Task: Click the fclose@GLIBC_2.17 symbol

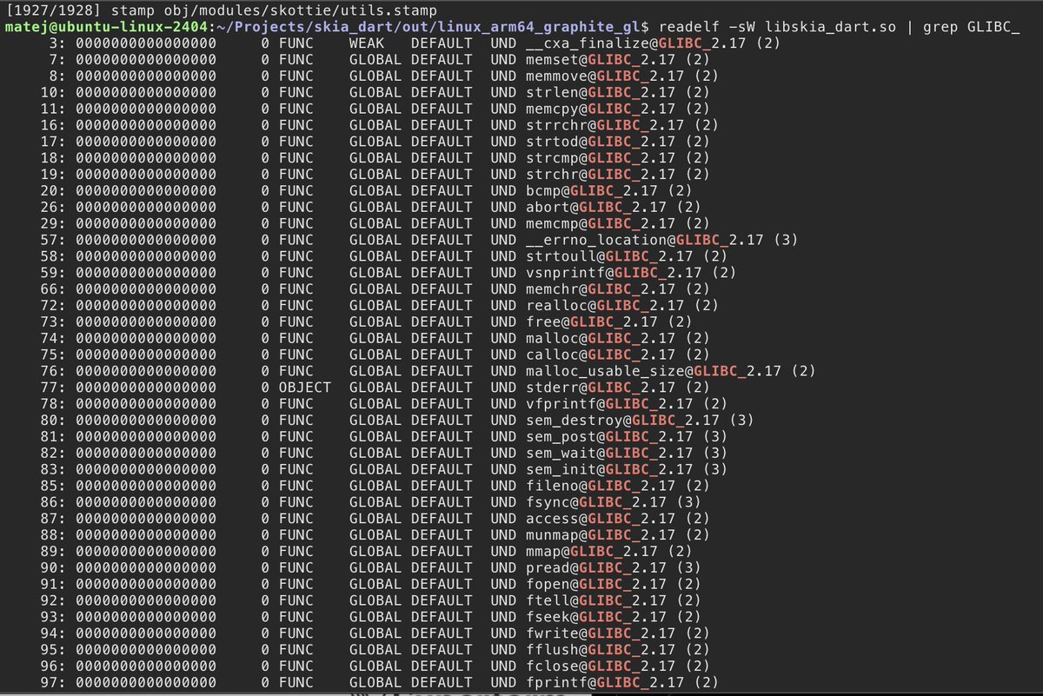Action: [x=600, y=667]
